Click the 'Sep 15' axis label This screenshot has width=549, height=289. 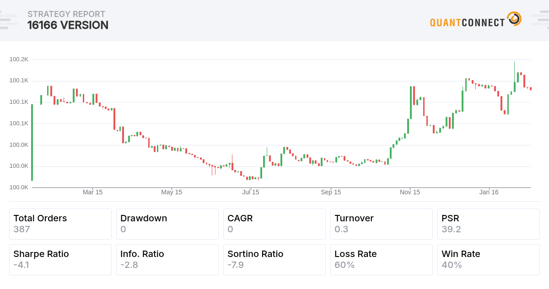tap(330, 192)
